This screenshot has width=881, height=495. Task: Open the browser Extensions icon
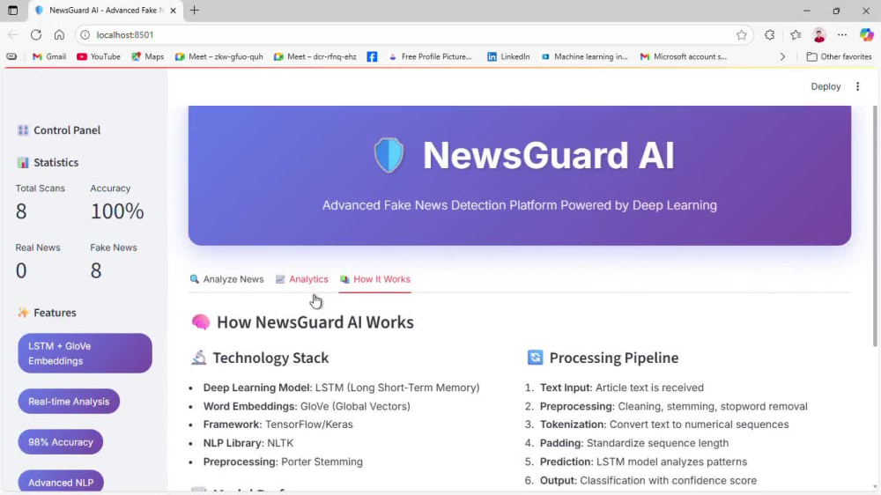click(769, 35)
